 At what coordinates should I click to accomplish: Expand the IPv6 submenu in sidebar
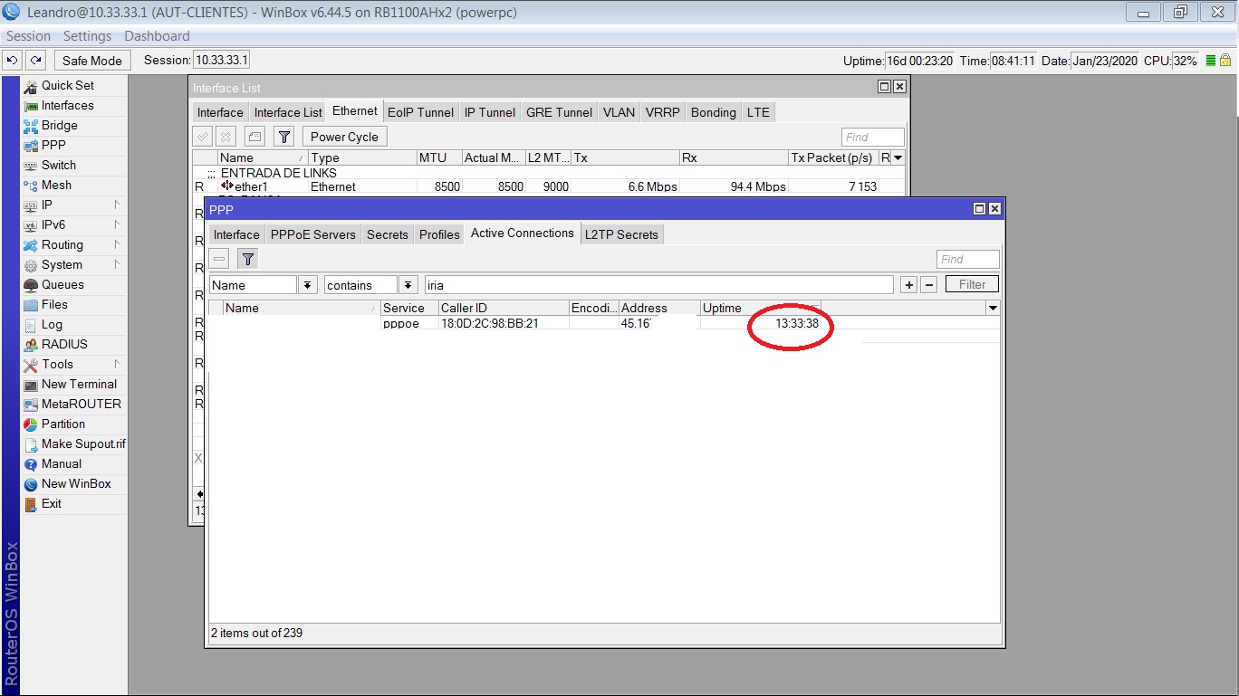(x=117, y=224)
